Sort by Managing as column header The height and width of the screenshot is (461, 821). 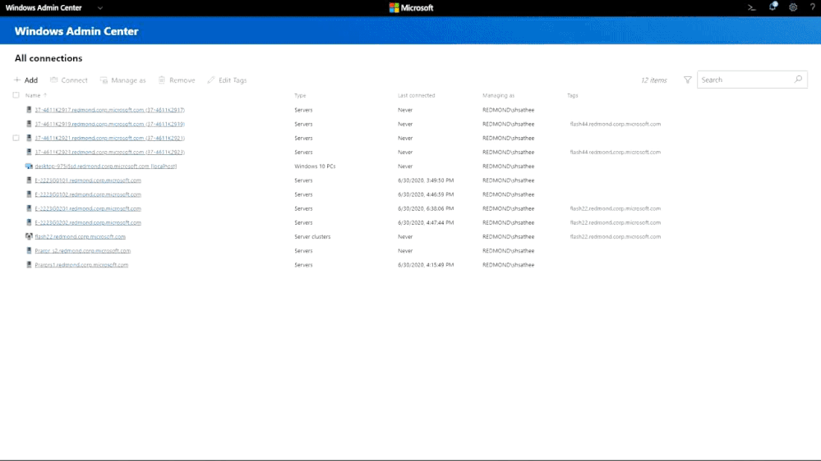(x=499, y=96)
